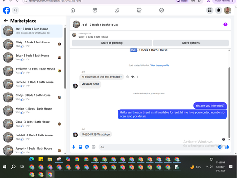This screenshot has height=178, width=237.
Task: Open the Marketplace storefront tab
Action: 139,10
